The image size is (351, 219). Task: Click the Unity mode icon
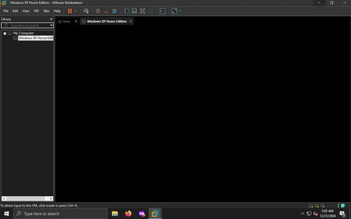(151, 11)
